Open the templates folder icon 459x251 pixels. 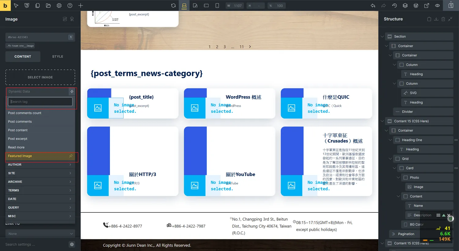pyautogui.click(x=48, y=6)
